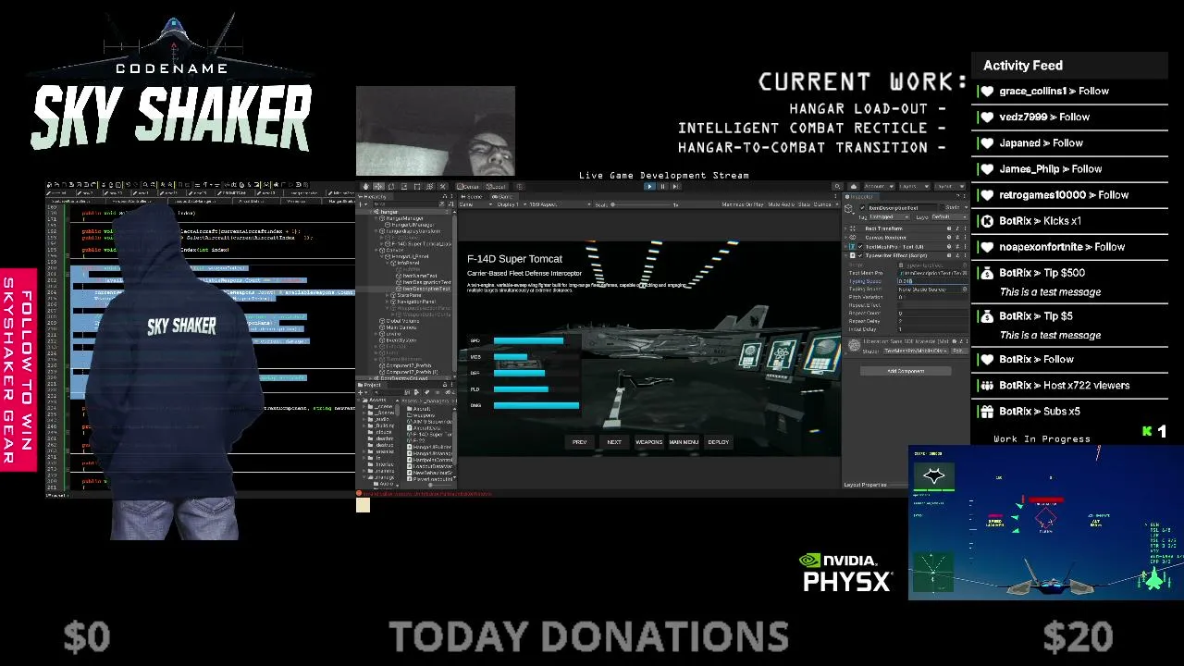Select the Hierarchy panel tab

376,196
